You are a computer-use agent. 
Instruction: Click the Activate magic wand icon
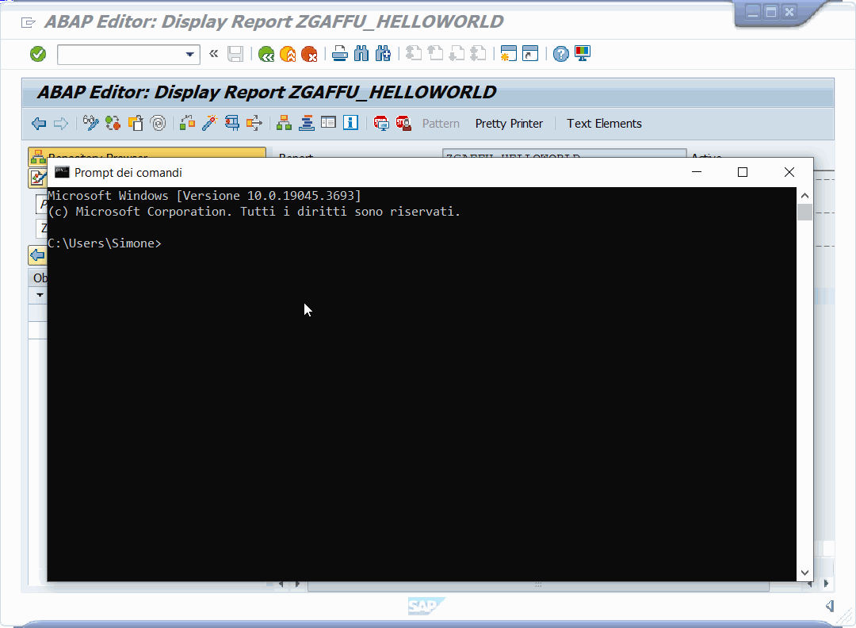209,123
